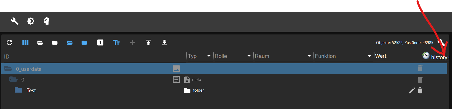
Task: Download objects as JSON file
Action: (164, 42)
